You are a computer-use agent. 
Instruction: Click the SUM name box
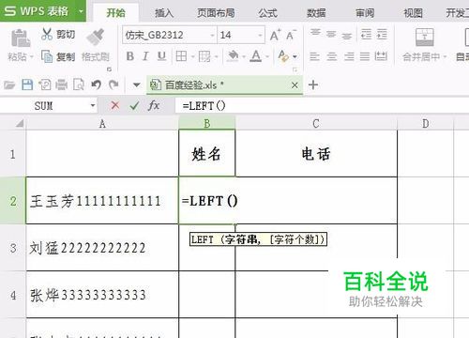click(x=44, y=106)
